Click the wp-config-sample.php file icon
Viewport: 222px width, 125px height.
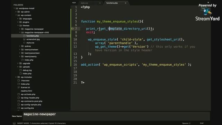tap(19, 105)
